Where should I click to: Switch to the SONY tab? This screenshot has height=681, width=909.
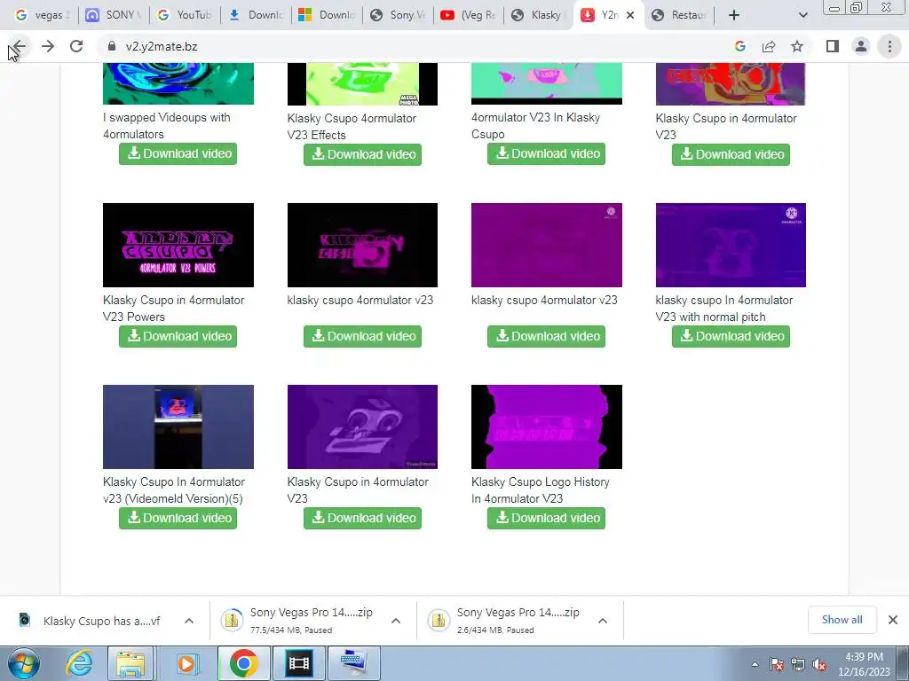pos(113,15)
